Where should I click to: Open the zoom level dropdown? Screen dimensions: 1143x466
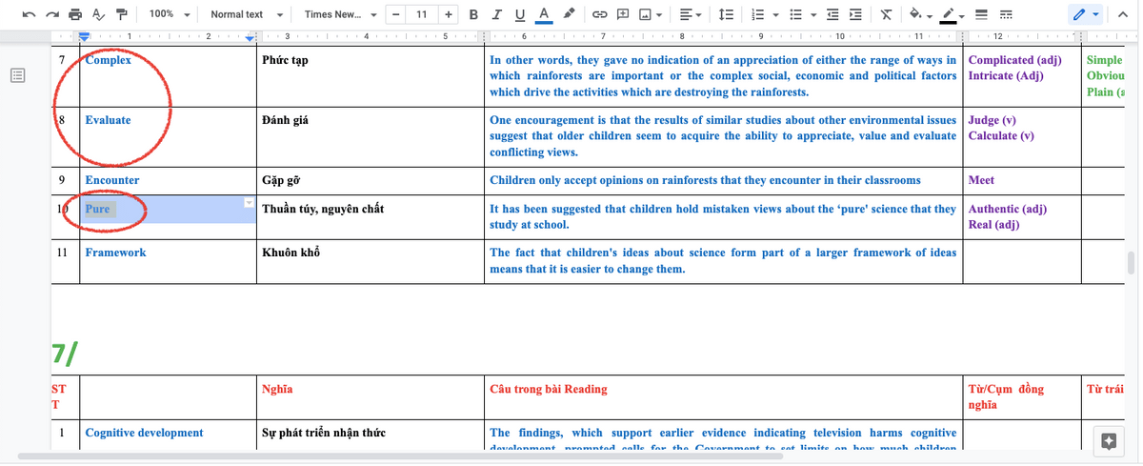click(x=170, y=15)
